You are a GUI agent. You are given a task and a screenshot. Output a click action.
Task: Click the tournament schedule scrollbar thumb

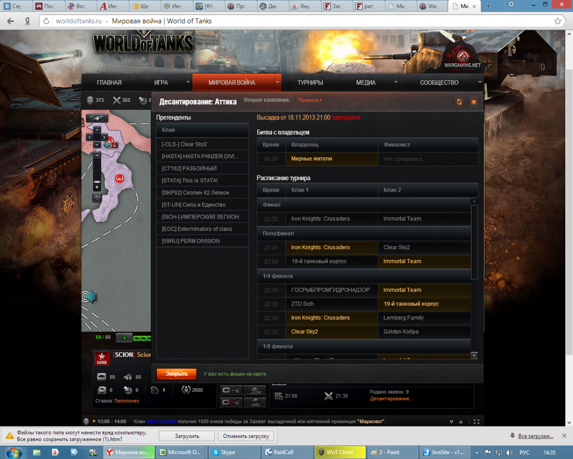[474, 241]
